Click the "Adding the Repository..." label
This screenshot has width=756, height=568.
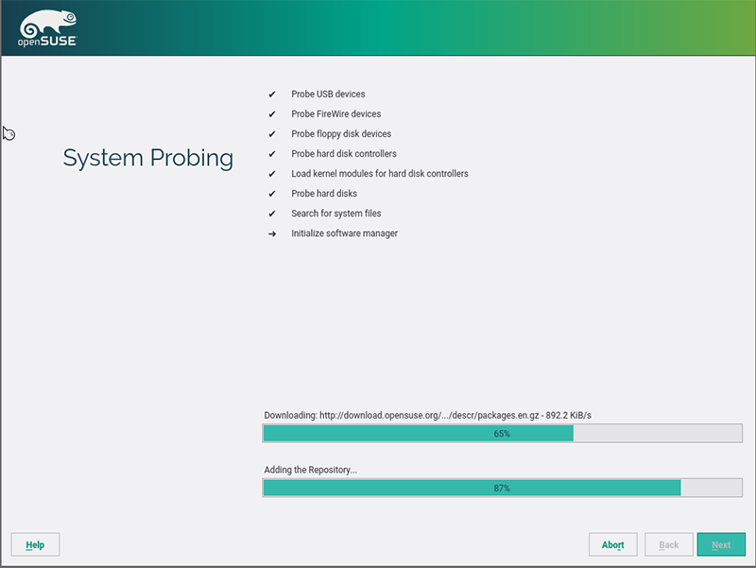point(310,471)
